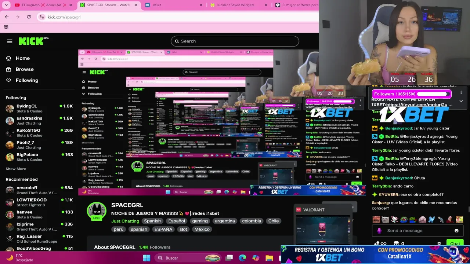The image size is (470, 264).
Task: Click the colombia tag
Action: (252, 221)
